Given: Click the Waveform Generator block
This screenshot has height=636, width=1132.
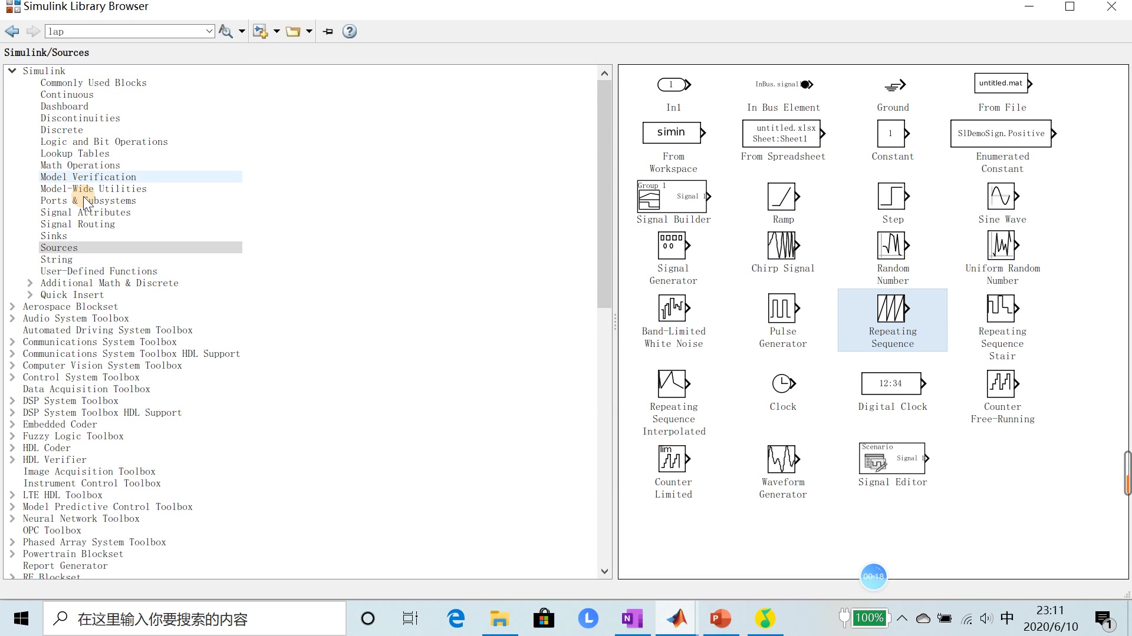Looking at the screenshot, I should pyautogui.click(x=782, y=459).
